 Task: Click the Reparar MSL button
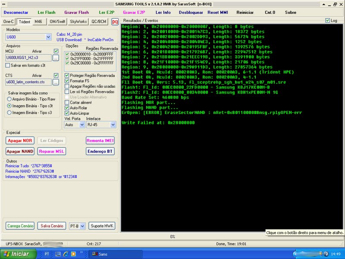(52, 152)
